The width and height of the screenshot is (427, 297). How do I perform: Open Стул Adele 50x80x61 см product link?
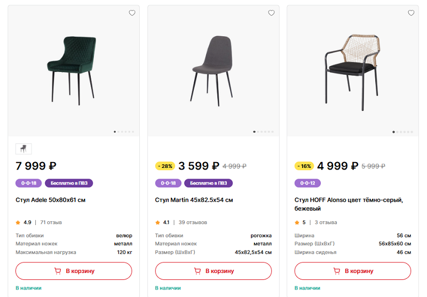pos(51,200)
